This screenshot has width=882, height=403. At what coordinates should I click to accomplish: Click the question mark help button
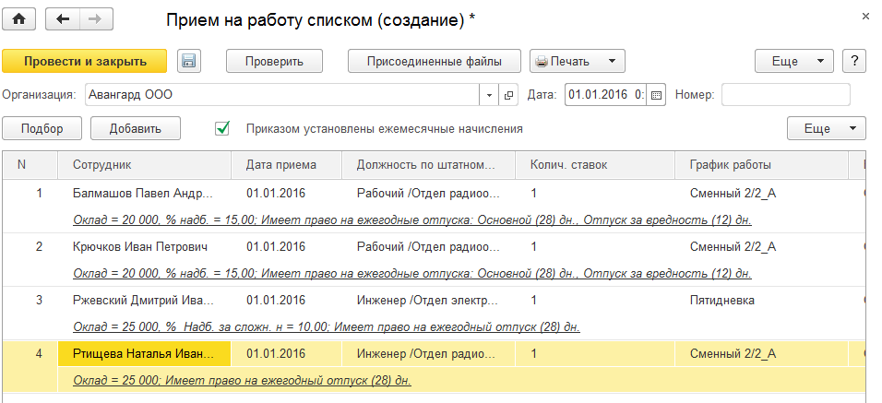[855, 62]
